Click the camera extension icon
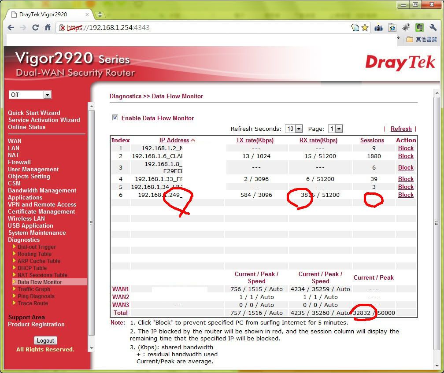The width and height of the screenshot is (444, 373). coord(378,28)
